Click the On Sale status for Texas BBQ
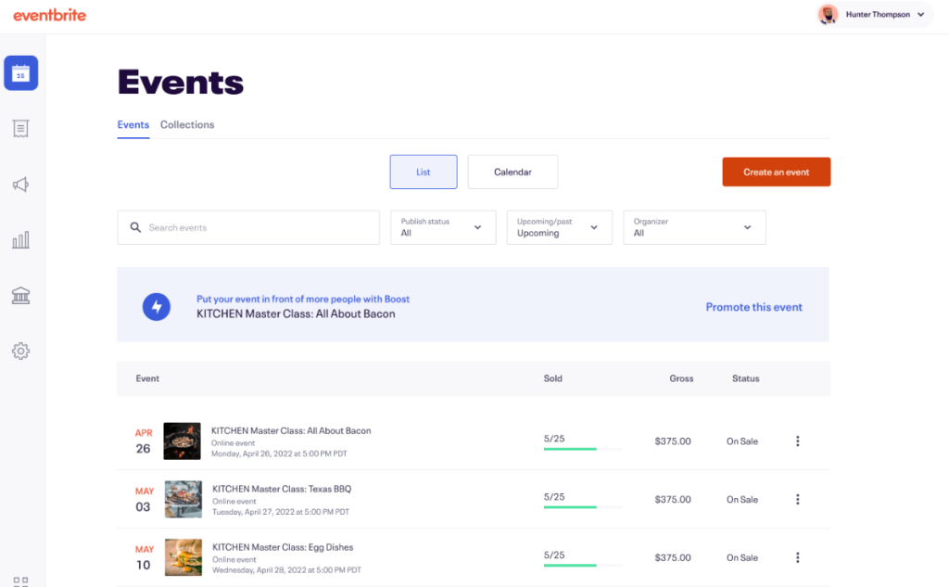The height and width of the screenshot is (587, 949). coord(742,499)
